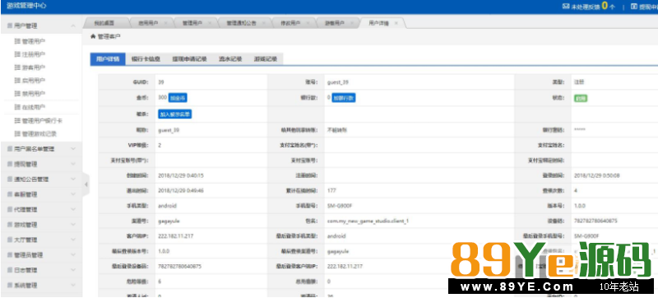Click the package name com.my_new_game_studio.client_1

(368, 221)
